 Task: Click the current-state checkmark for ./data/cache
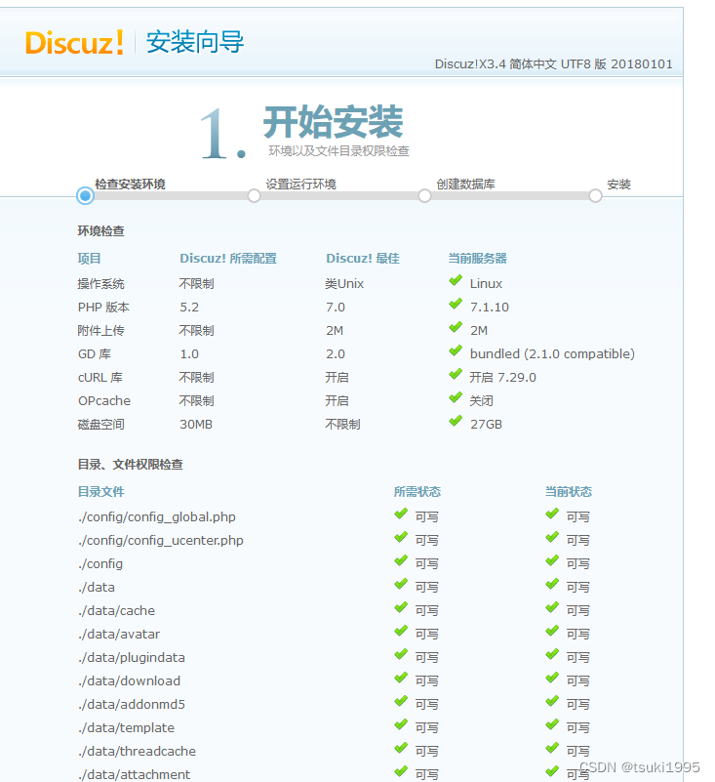pos(552,608)
